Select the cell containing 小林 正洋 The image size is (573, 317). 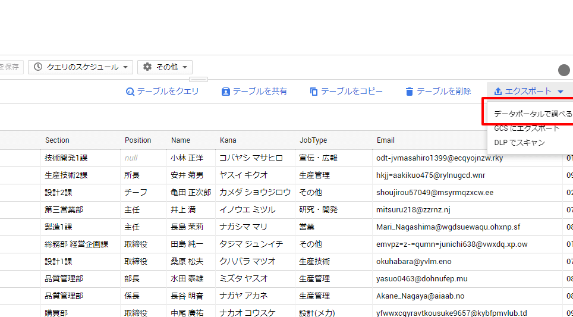pos(187,158)
